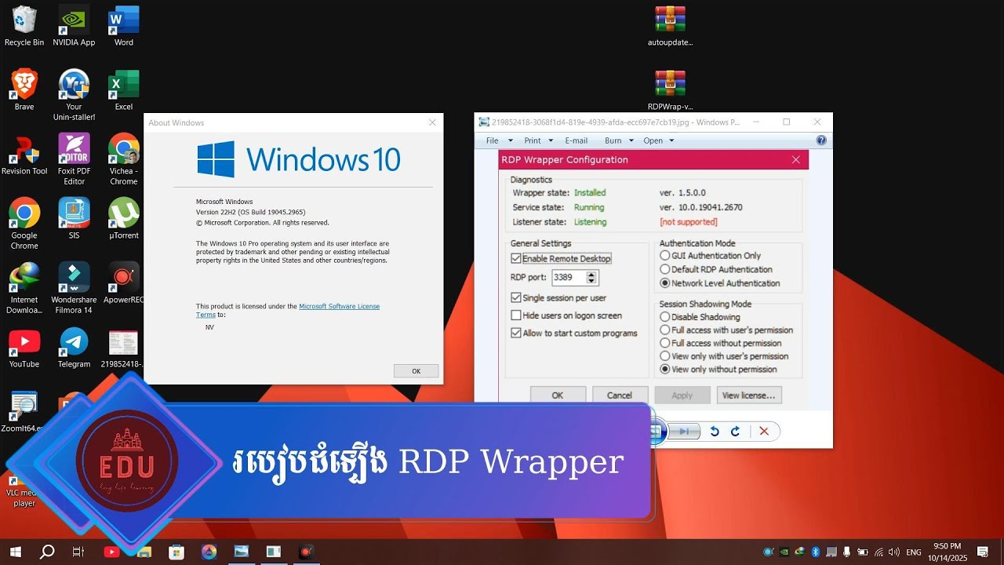The height and width of the screenshot is (565, 1004).
Task: Click the Apply button in RDP Wrapper
Action: pyautogui.click(x=682, y=395)
